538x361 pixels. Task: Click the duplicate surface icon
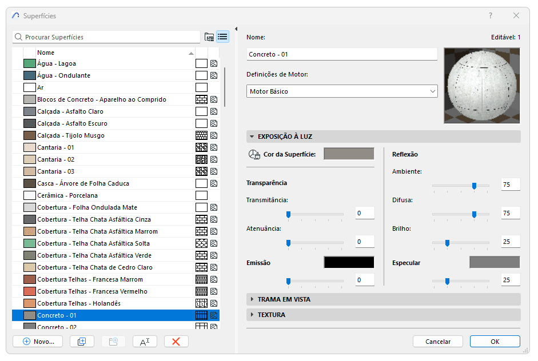(82, 341)
